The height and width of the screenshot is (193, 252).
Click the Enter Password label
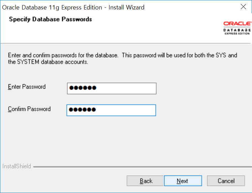27,87
